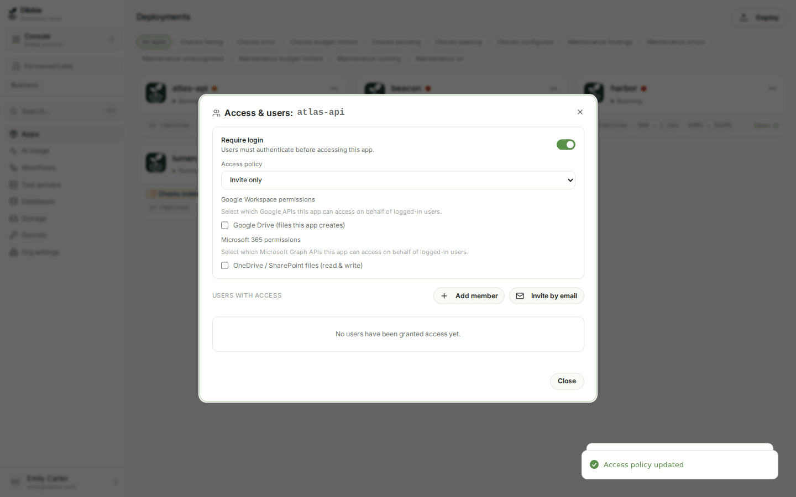Check the OneDrive / SharePoint files checkbox
The height and width of the screenshot is (497, 796).
(x=225, y=266)
